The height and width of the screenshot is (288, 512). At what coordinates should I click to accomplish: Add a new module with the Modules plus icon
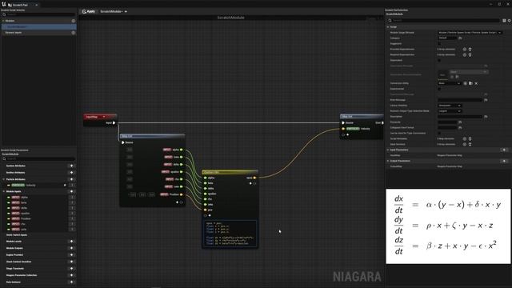73,21
